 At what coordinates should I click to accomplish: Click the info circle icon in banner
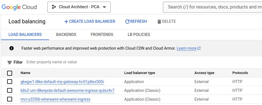tap(12, 48)
